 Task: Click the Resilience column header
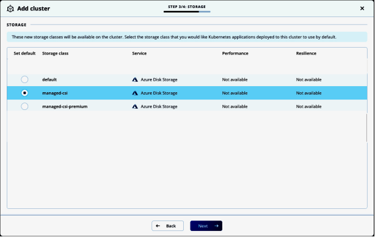point(306,53)
